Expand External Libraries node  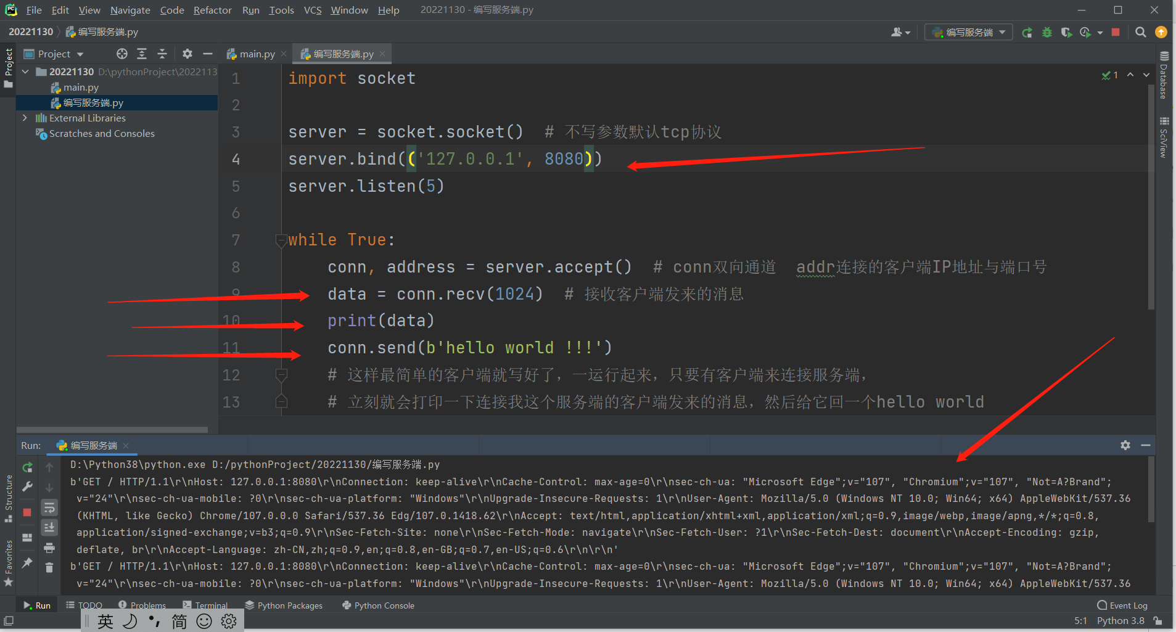click(25, 118)
